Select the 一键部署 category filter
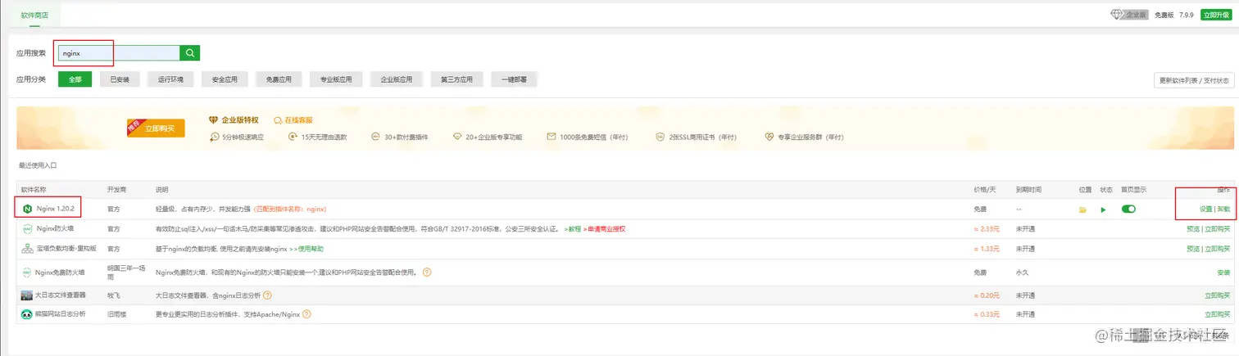Image resolution: width=1239 pixels, height=356 pixels. [514, 79]
